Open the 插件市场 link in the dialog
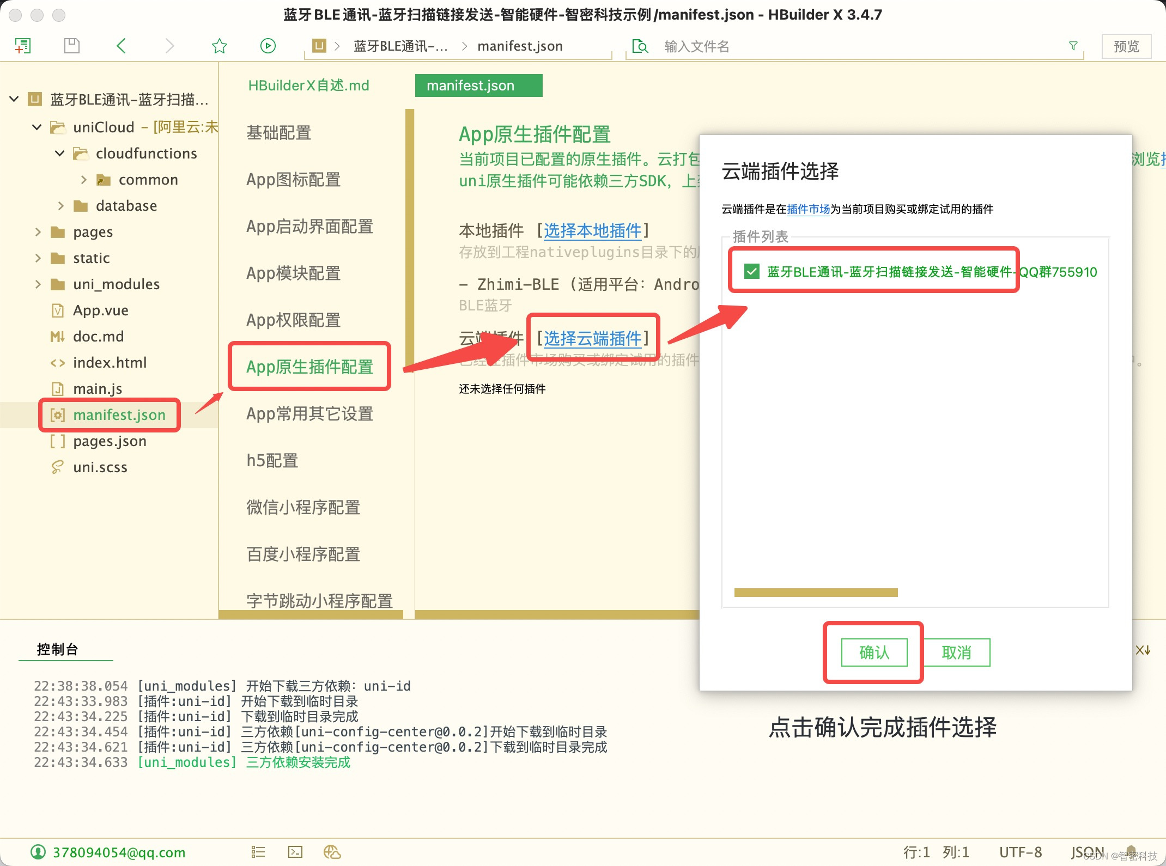The width and height of the screenshot is (1166, 866). pos(809,209)
